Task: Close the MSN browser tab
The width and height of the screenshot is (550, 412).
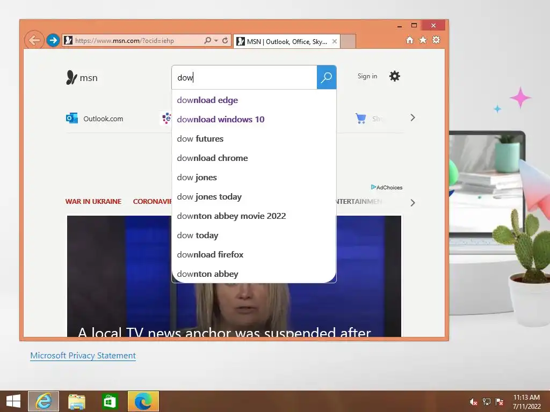Action: coord(335,41)
